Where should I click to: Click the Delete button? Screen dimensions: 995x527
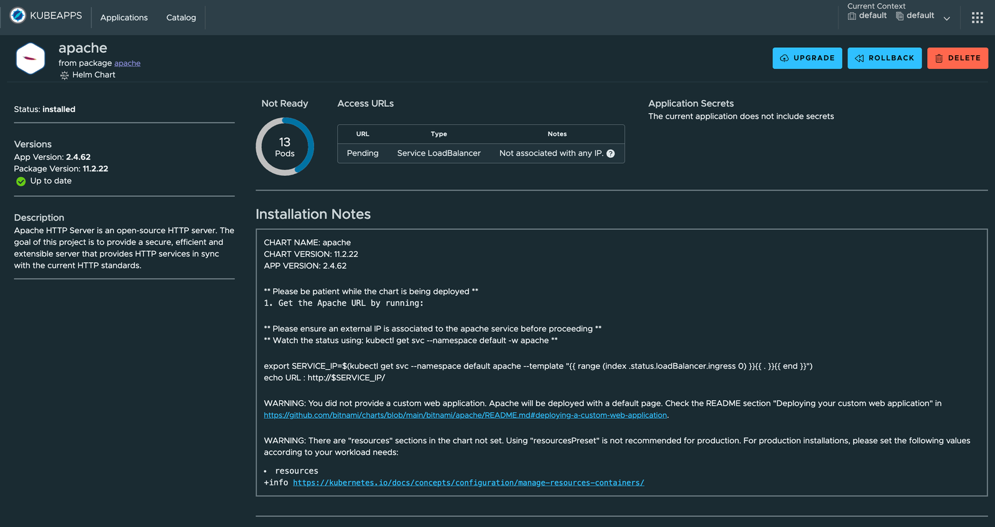pyautogui.click(x=957, y=58)
